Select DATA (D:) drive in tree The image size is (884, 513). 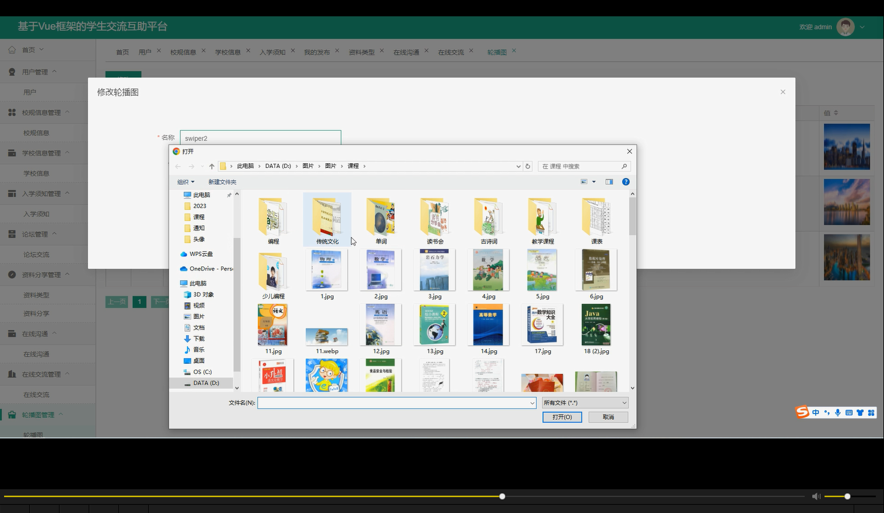206,383
